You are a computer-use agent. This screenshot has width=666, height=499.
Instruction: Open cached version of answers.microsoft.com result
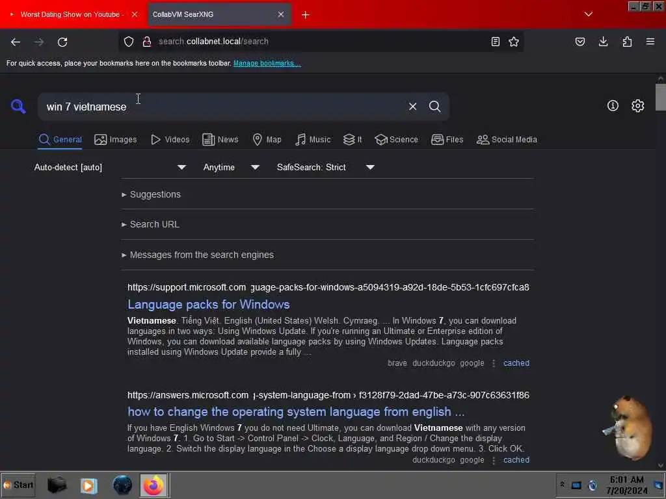[x=516, y=460]
